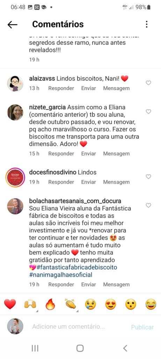Tap Enviar under nizete_garcia's comment
Screen dimensions: 161x359
[x=88, y=154]
